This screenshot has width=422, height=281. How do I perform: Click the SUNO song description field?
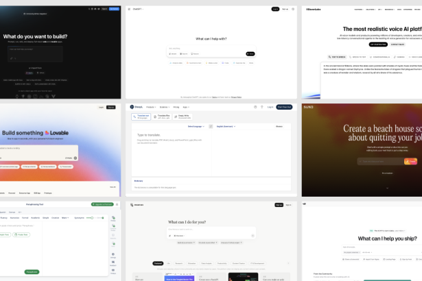(x=381, y=161)
